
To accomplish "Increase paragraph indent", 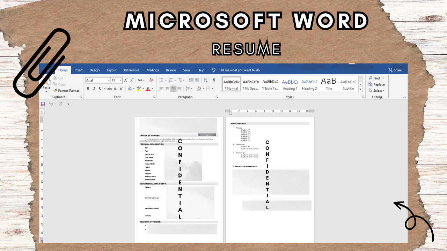I will click(x=197, y=80).
